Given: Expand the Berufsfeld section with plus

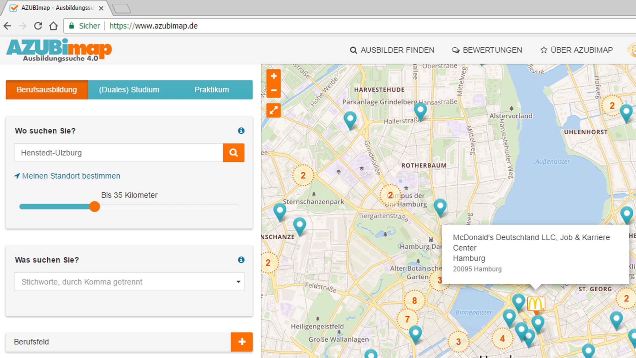Looking at the screenshot, I should click(x=241, y=342).
